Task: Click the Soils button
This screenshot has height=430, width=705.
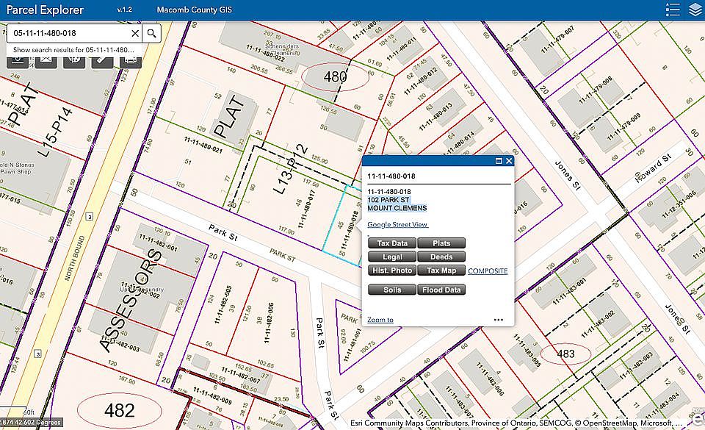Action: [392, 290]
